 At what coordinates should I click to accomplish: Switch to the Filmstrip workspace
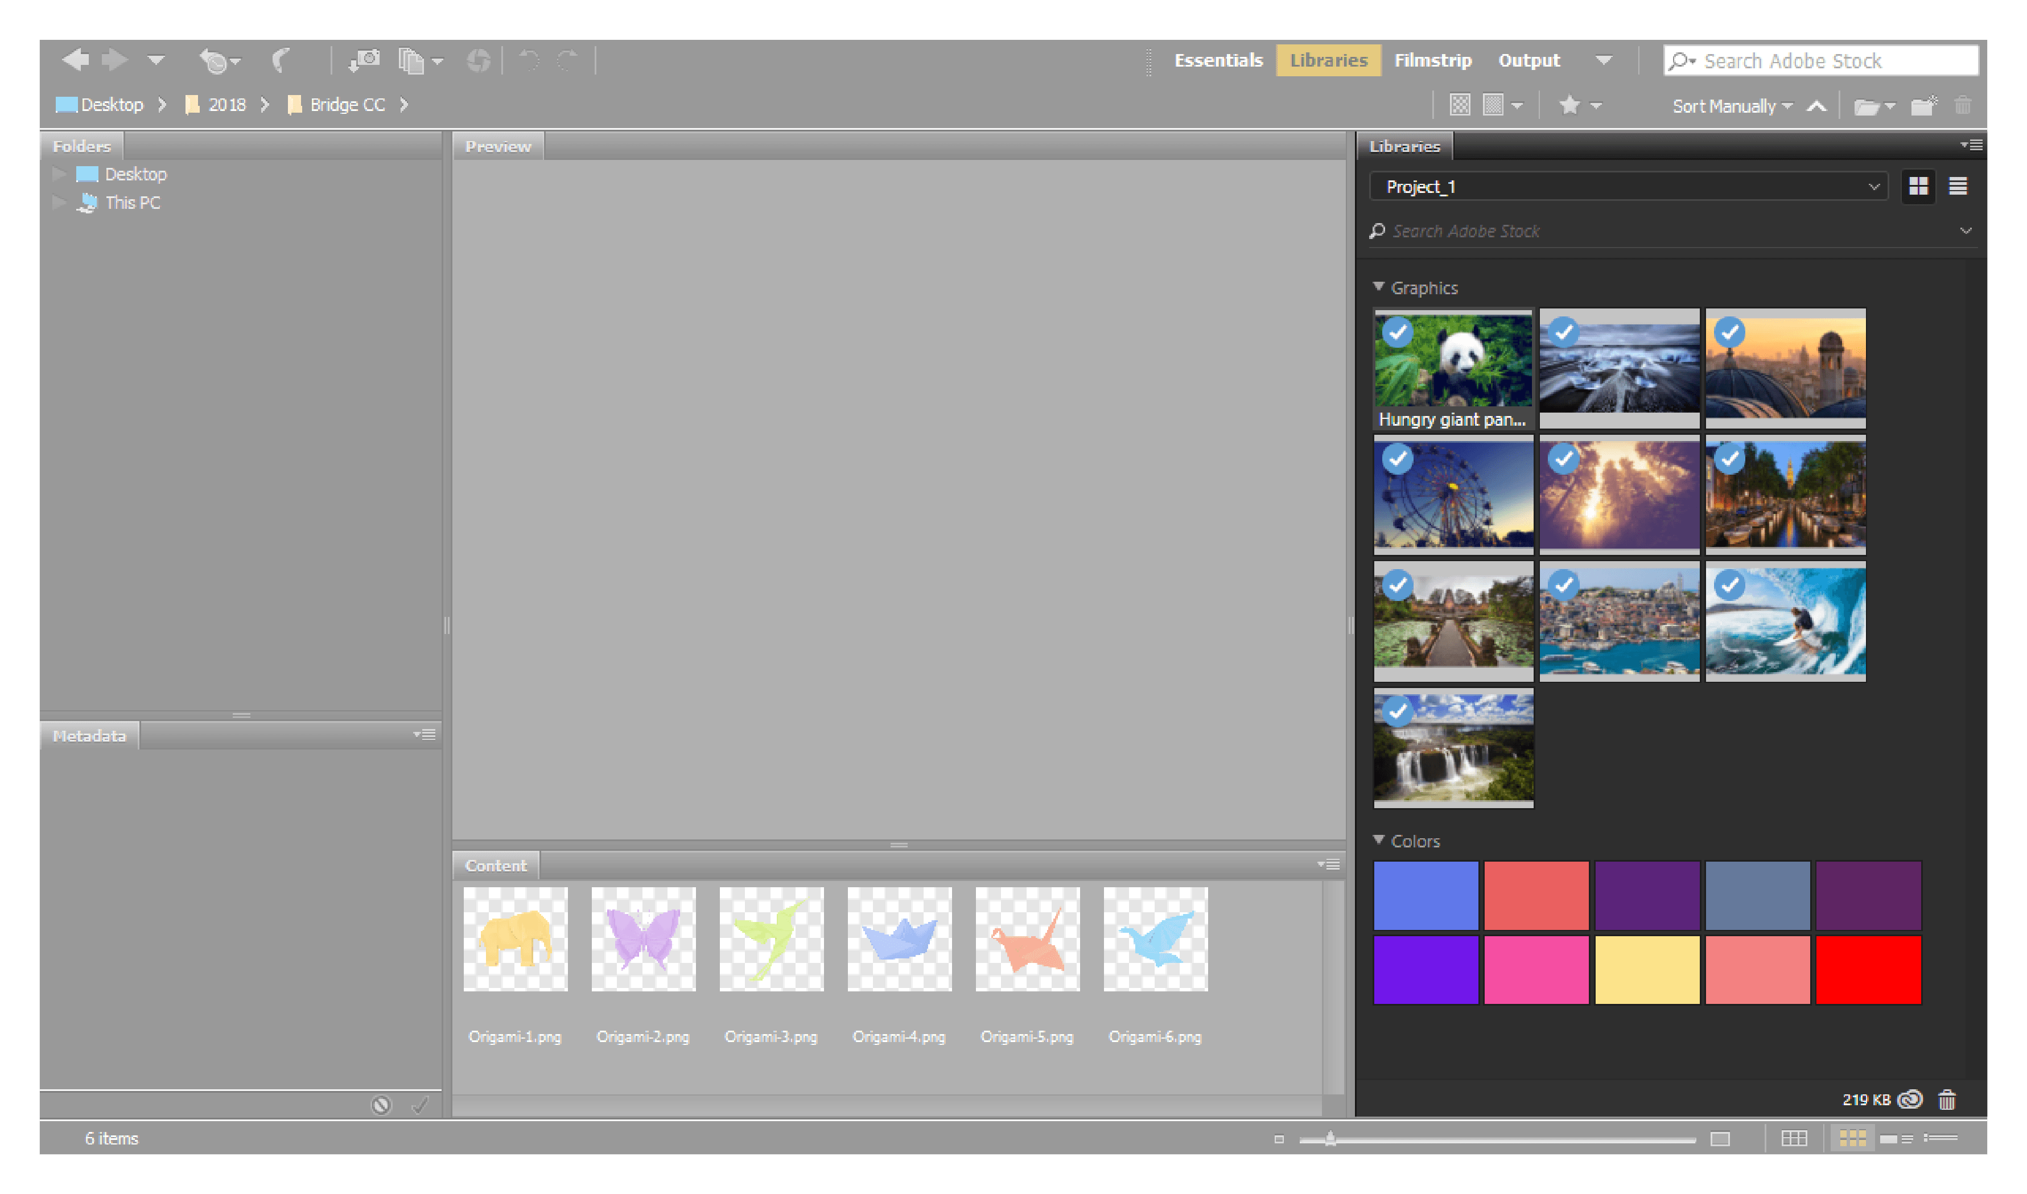[x=1432, y=60]
